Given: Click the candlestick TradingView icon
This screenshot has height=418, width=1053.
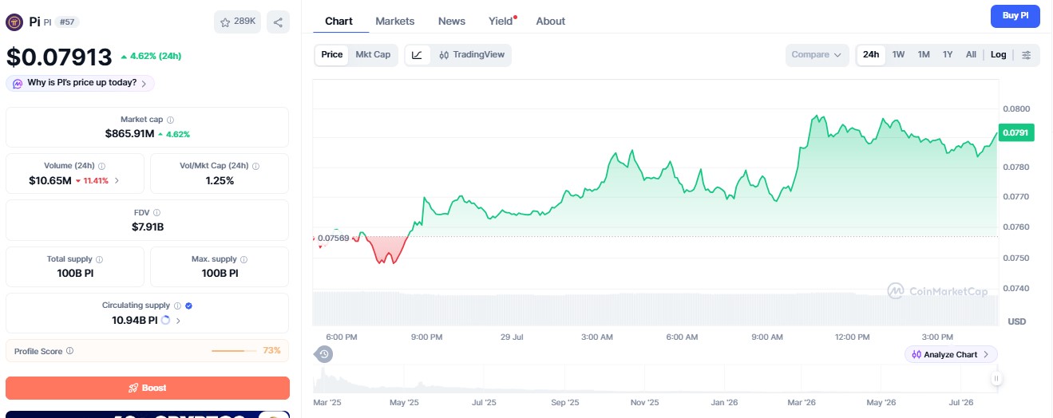Looking at the screenshot, I should tap(444, 55).
